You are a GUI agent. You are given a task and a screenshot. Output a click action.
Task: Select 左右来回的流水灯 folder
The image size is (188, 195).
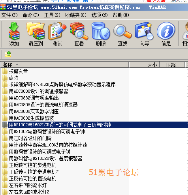[28, 185]
